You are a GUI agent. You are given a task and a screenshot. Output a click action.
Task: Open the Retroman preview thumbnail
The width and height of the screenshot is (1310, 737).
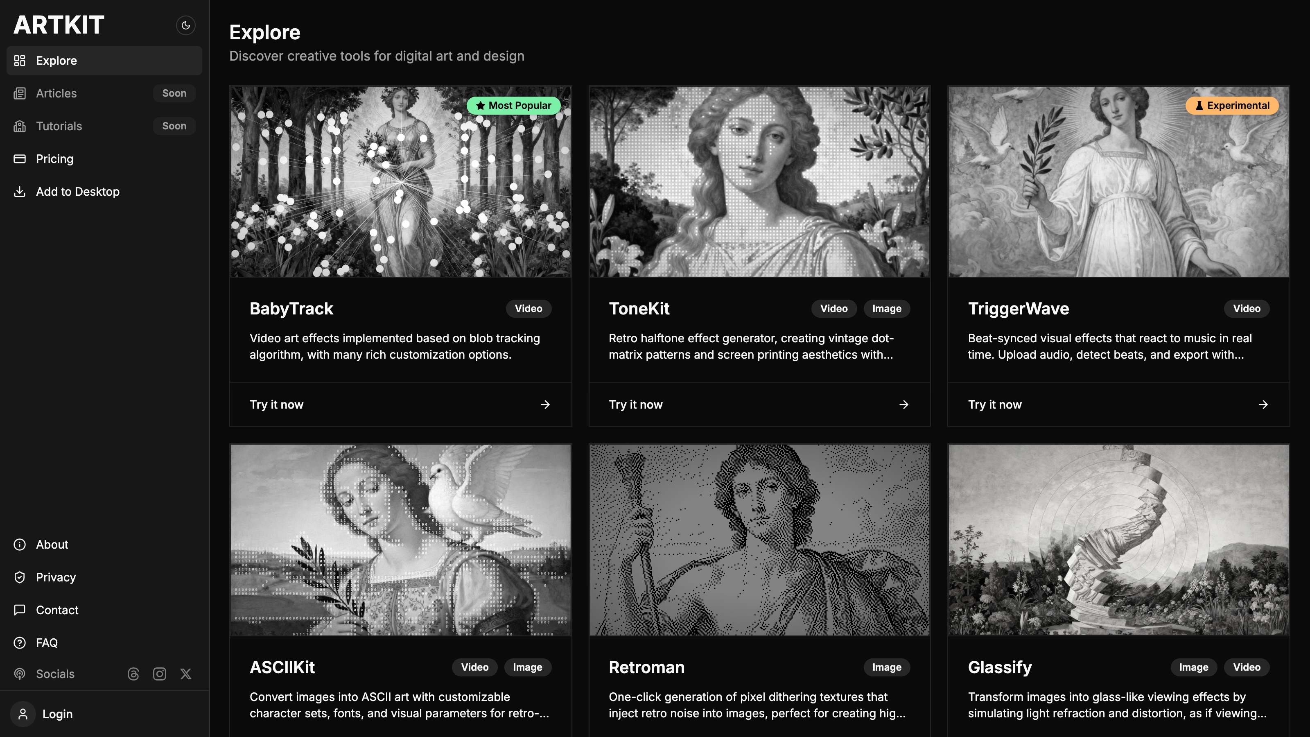[760, 540]
